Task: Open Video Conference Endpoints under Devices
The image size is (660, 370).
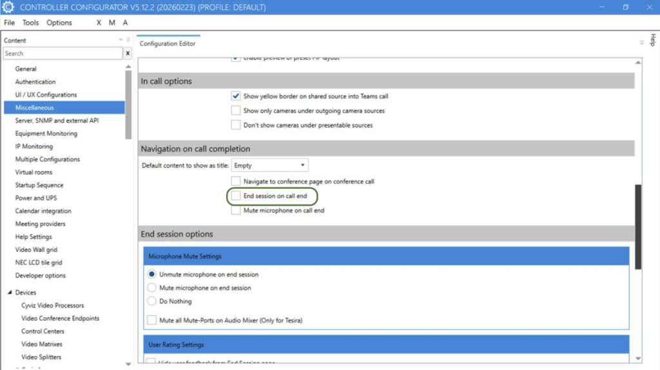Action: point(60,318)
